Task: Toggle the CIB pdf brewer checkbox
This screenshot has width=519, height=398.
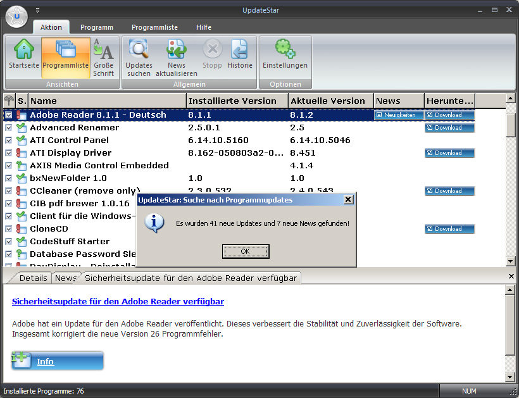Action: pyautogui.click(x=9, y=203)
